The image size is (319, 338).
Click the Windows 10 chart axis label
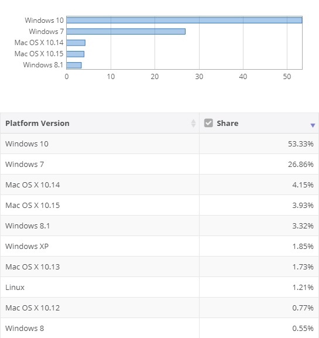point(44,20)
